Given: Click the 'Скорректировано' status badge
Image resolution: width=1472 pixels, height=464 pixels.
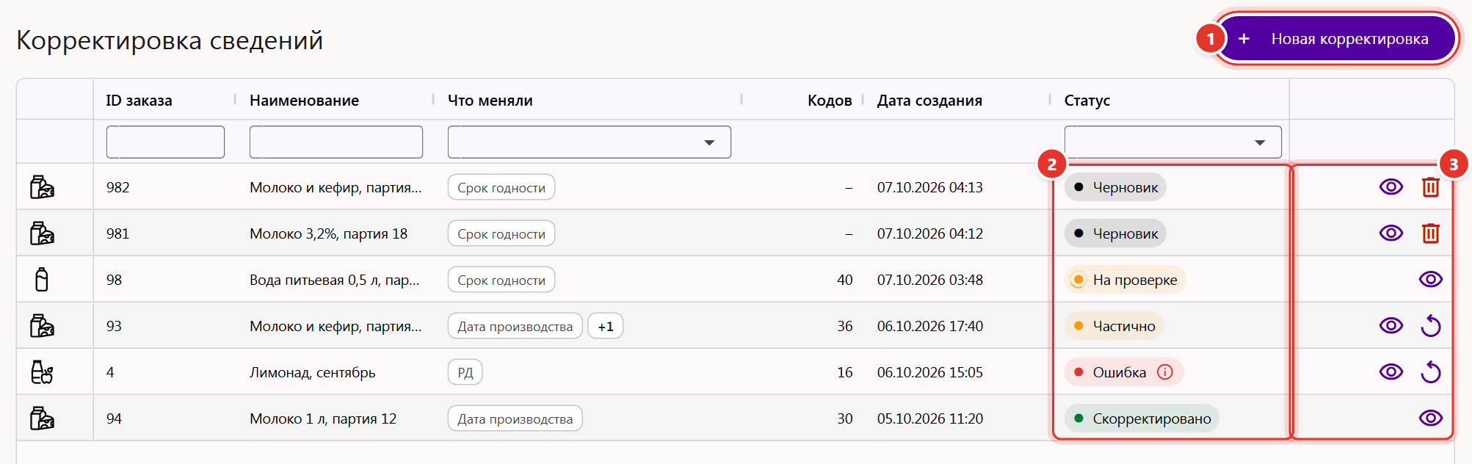Looking at the screenshot, I should 1142,418.
